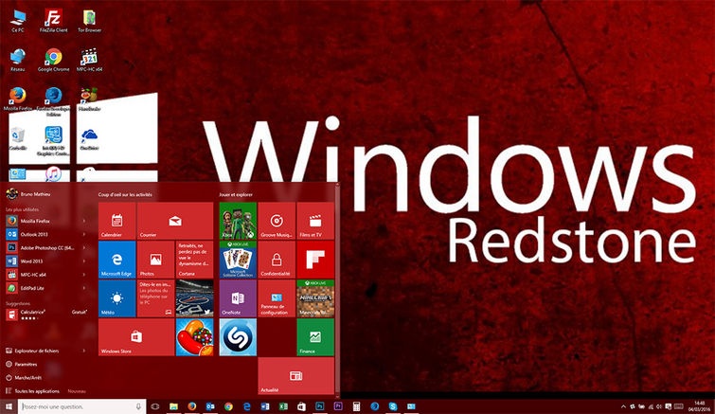
Task: Open the Courrier mail tile
Action: pyautogui.click(x=175, y=221)
